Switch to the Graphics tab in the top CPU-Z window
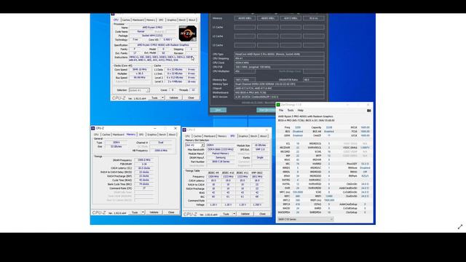The height and width of the screenshot is (262, 466). click(x=172, y=20)
